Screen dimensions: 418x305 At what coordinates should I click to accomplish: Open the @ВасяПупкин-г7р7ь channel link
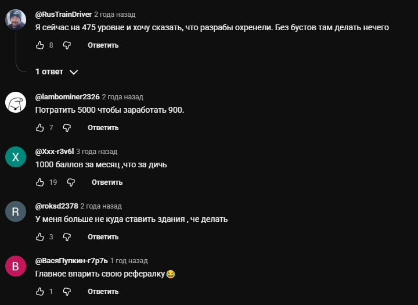[x=71, y=261]
